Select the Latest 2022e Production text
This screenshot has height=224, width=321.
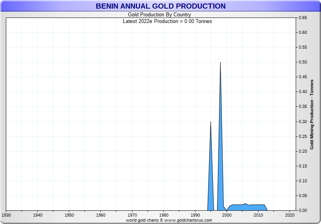coord(167,21)
